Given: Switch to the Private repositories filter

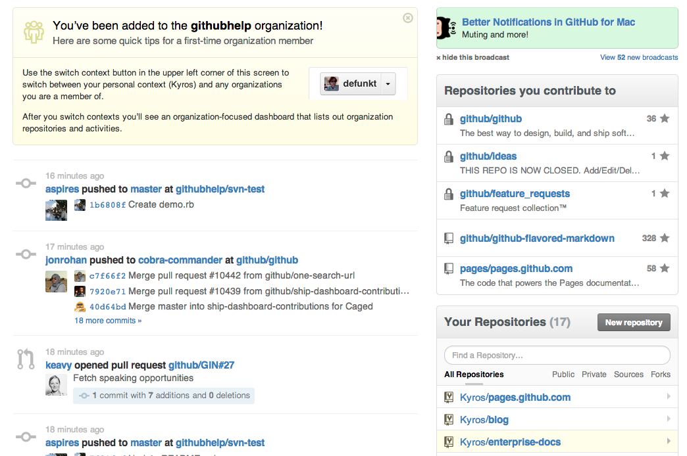Looking at the screenshot, I should (x=594, y=374).
